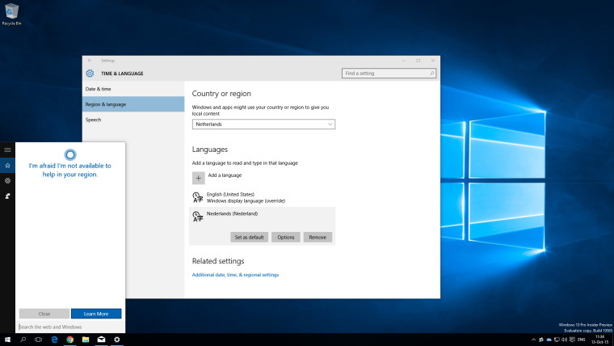Click Set as default for Nederlands
This screenshot has height=346, width=614.
(249, 237)
